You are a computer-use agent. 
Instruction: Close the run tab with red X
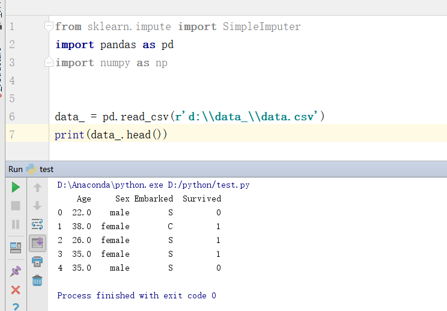[16, 290]
